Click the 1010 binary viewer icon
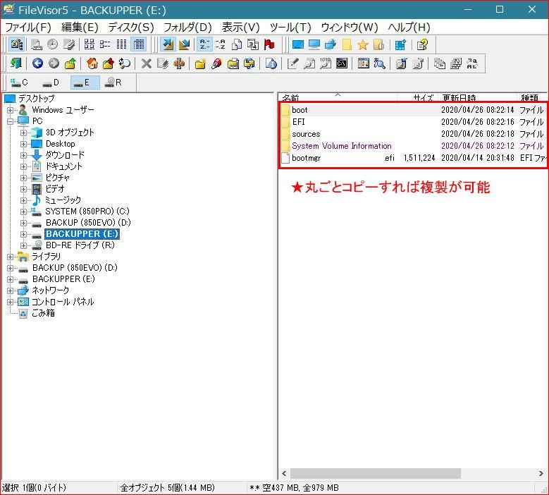The image size is (549, 495). point(326,63)
